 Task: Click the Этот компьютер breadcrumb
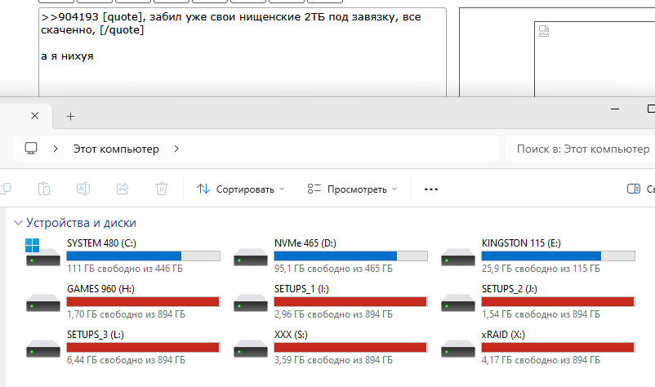[x=116, y=149]
